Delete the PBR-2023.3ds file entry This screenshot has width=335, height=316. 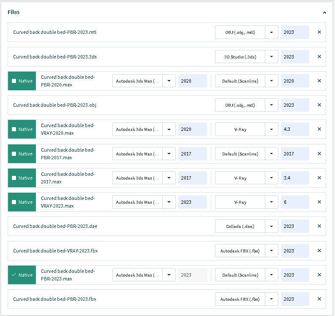[x=319, y=57]
